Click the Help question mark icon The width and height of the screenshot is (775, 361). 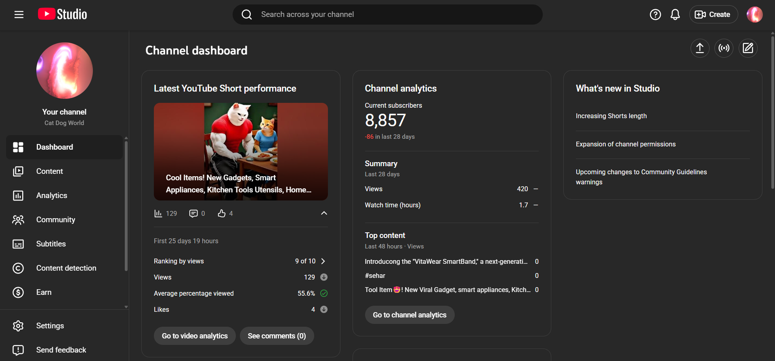(x=655, y=15)
